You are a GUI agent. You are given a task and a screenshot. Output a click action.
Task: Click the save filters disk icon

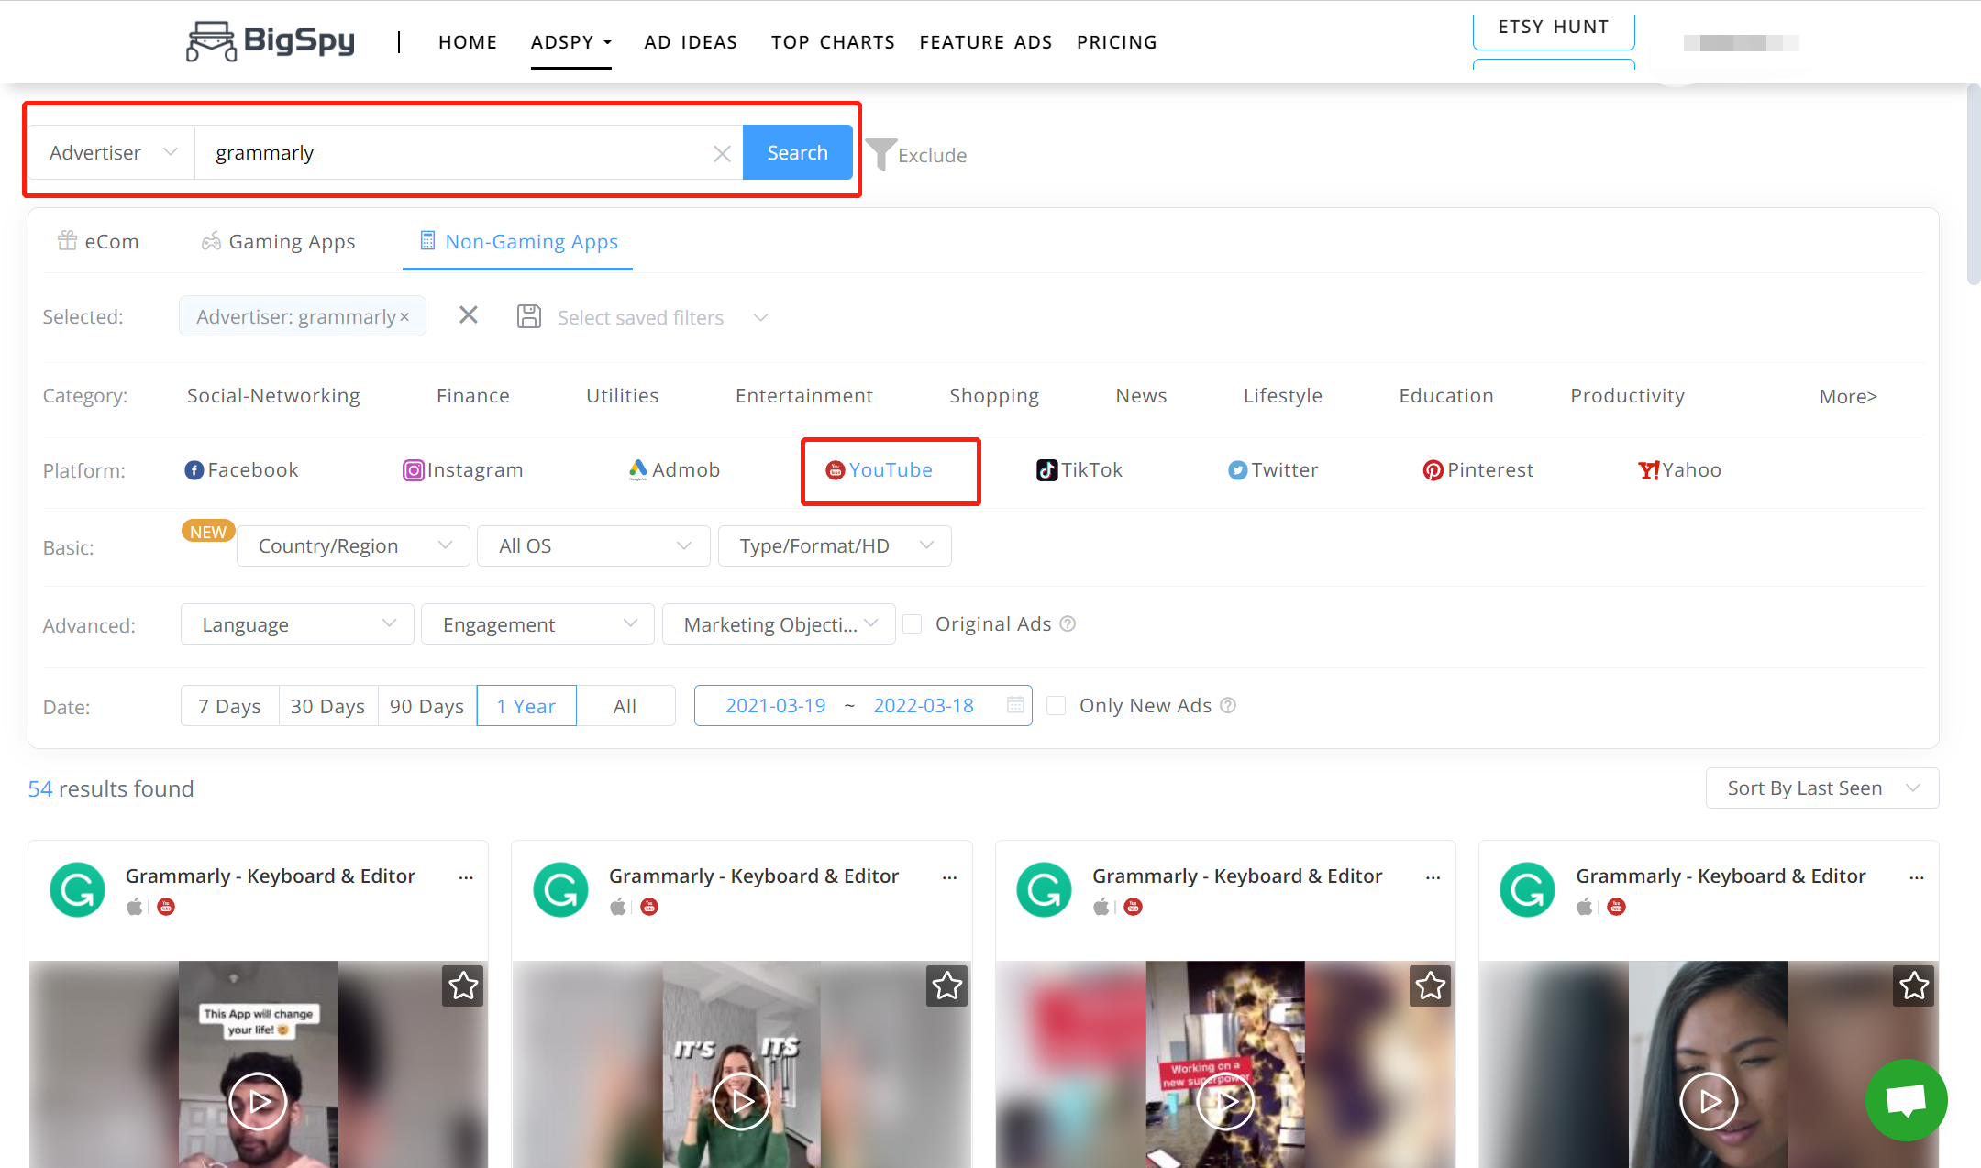coord(529,316)
